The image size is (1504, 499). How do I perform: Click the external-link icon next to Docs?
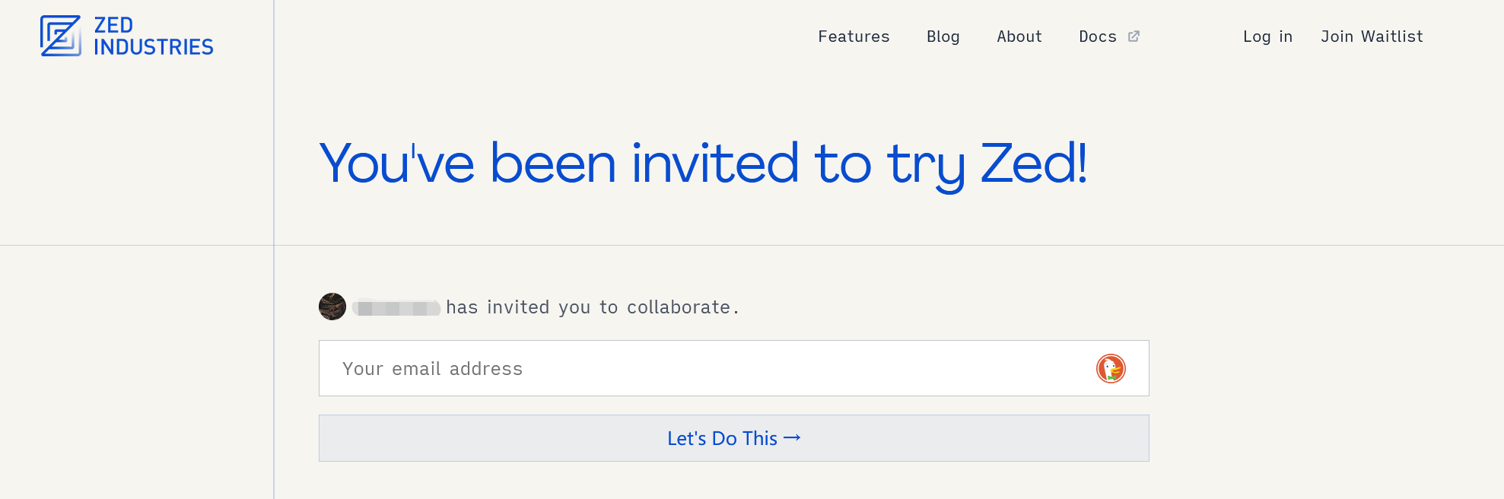click(x=1134, y=36)
